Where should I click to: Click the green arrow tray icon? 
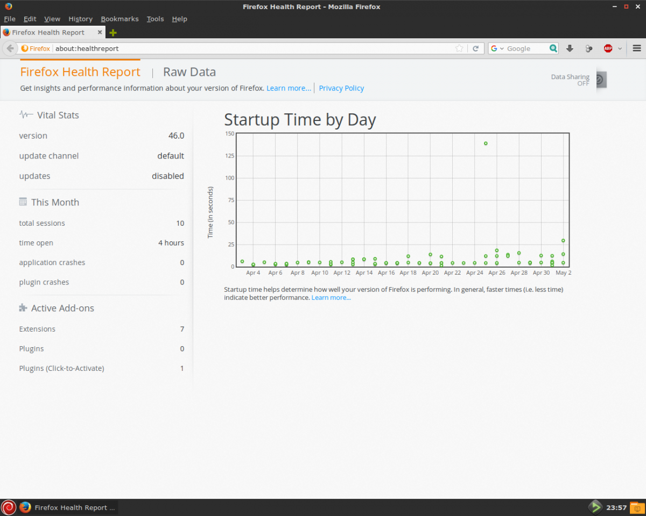(x=595, y=507)
